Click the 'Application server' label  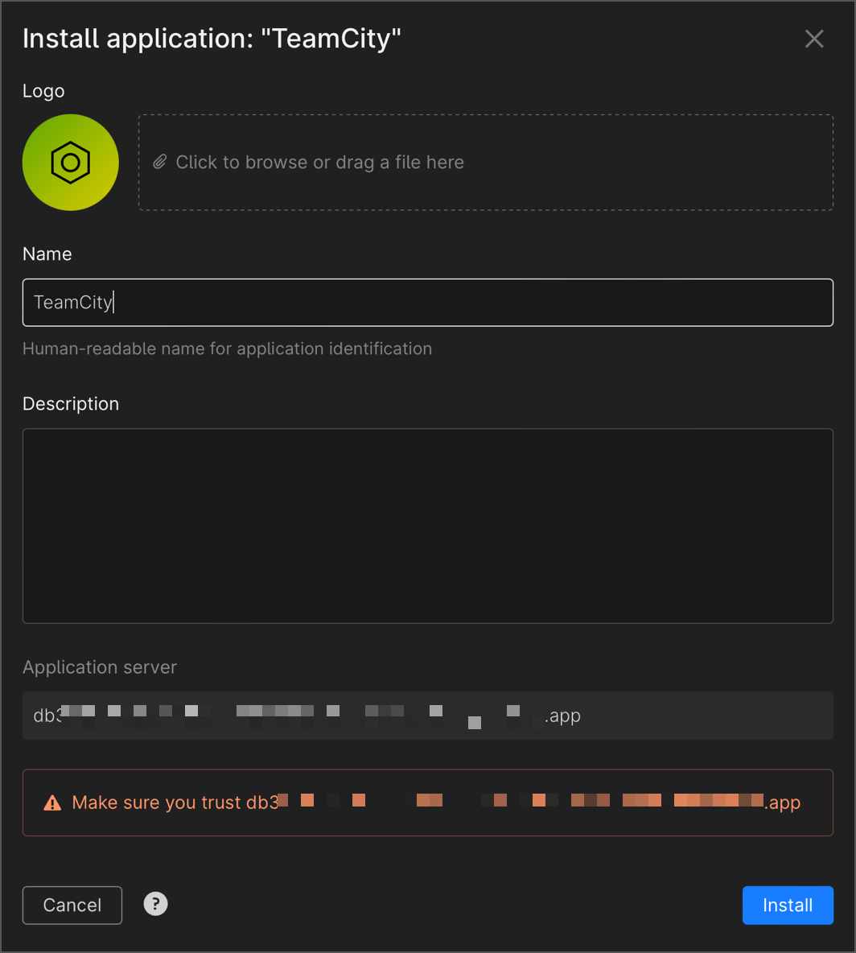[x=100, y=667]
